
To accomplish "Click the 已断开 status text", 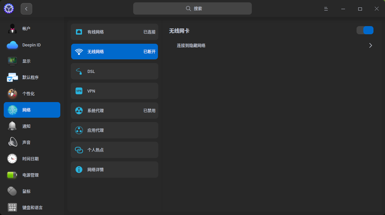I will (149, 52).
